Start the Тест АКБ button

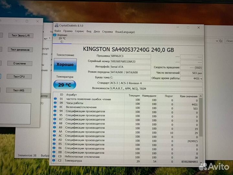(18, 90)
